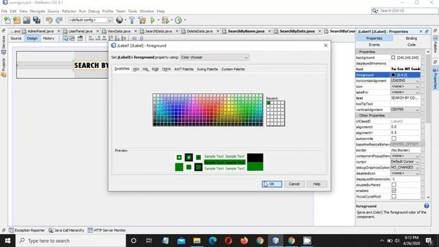Select the SearchByName.java editor tab
The image size is (439, 247).
246,32
